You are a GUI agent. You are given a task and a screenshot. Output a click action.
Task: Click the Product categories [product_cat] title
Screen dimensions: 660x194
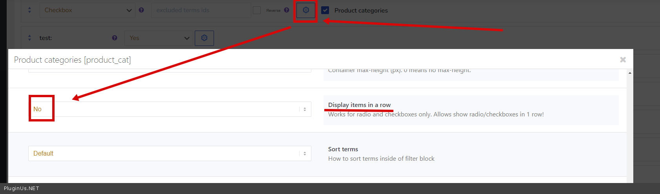(x=72, y=60)
